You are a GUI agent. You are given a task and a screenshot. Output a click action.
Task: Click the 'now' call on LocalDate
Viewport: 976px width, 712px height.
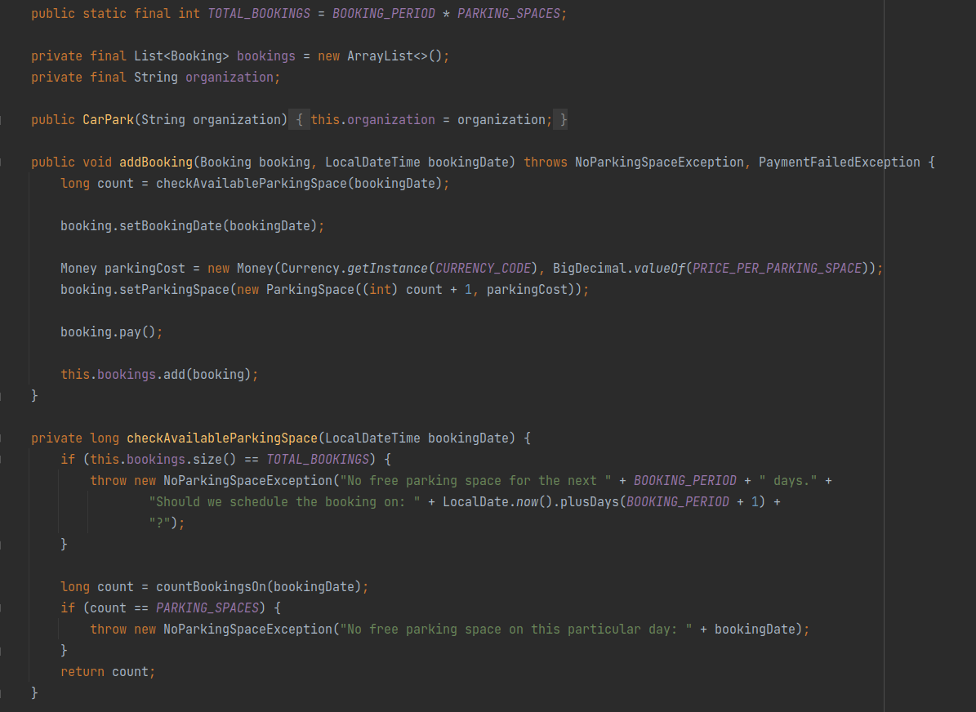[x=527, y=501]
